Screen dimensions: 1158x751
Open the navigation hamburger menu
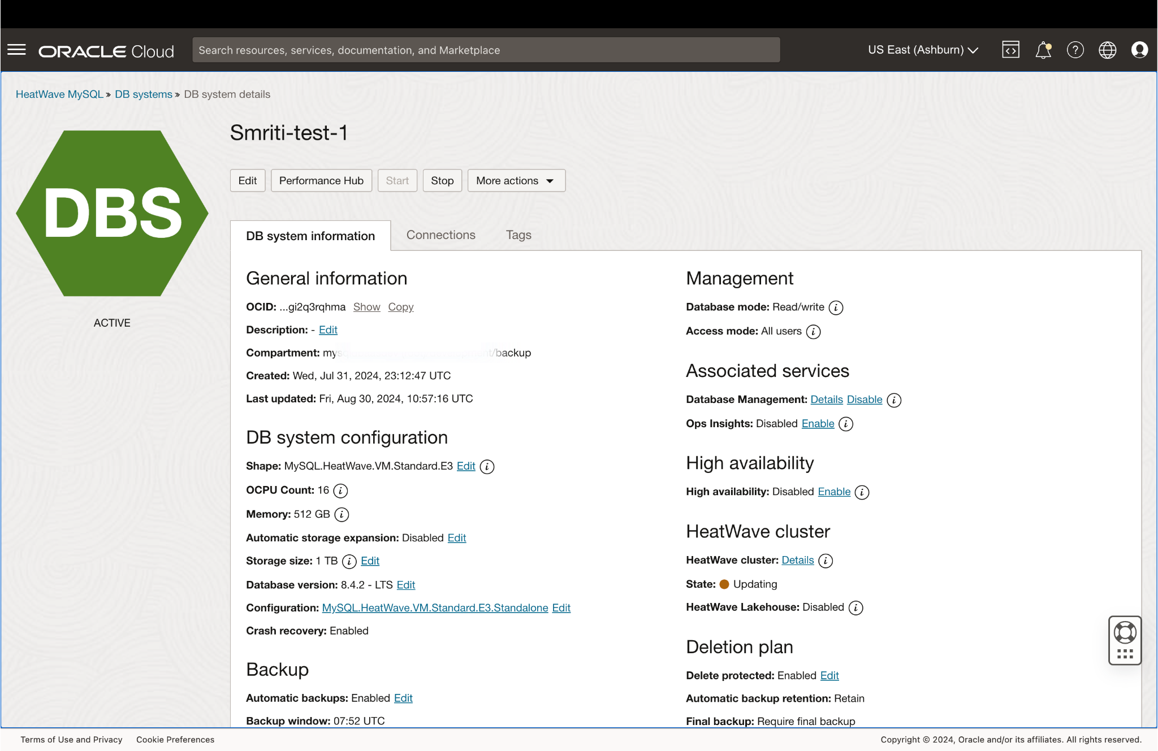point(16,50)
